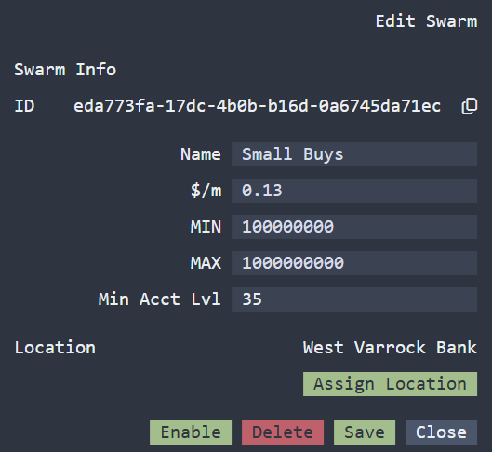This screenshot has height=452, width=492.
Task: Click the swarm ID text eda773fa-17dc-4b0b-b16d-0a6745da71ec
Action: click(258, 106)
